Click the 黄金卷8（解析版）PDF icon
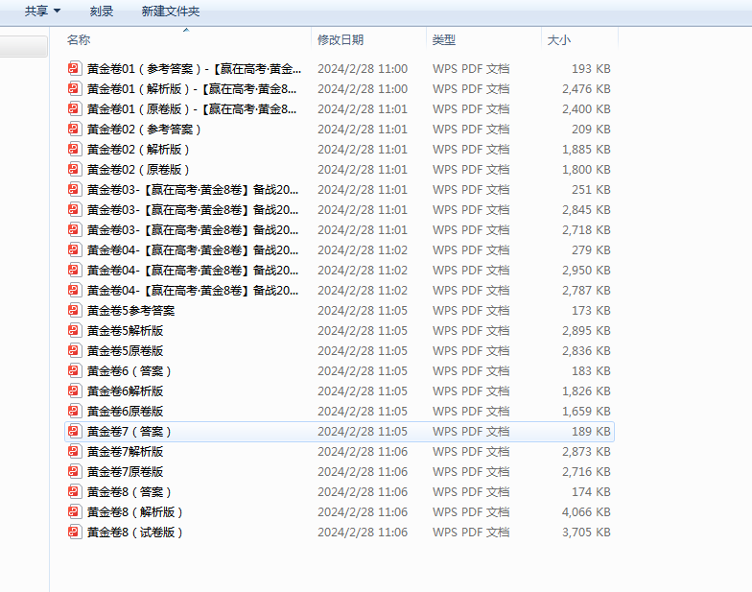The width and height of the screenshot is (752, 592). point(75,512)
